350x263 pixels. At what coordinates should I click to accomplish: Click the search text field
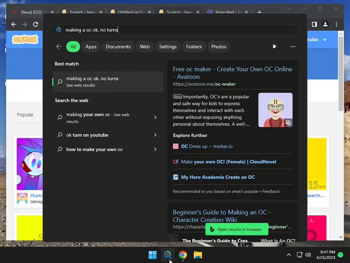click(x=175, y=30)
